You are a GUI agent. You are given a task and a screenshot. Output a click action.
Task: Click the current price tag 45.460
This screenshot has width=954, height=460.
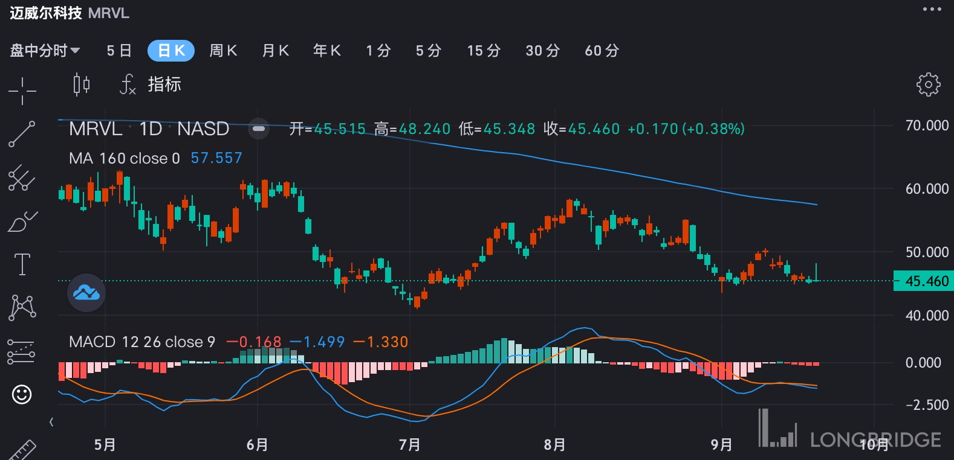coord(924,281)
